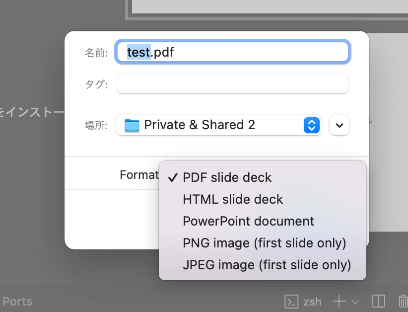408x312 pixels.
Task: Expand the save dialog with chevron button
Action: coord(340,125)
